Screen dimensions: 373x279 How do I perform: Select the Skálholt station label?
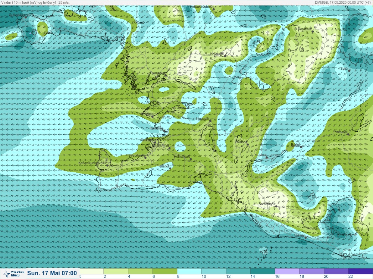point(241,142)
